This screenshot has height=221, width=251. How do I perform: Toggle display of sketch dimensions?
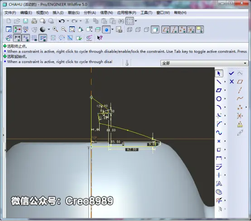[x=17, y=38]
